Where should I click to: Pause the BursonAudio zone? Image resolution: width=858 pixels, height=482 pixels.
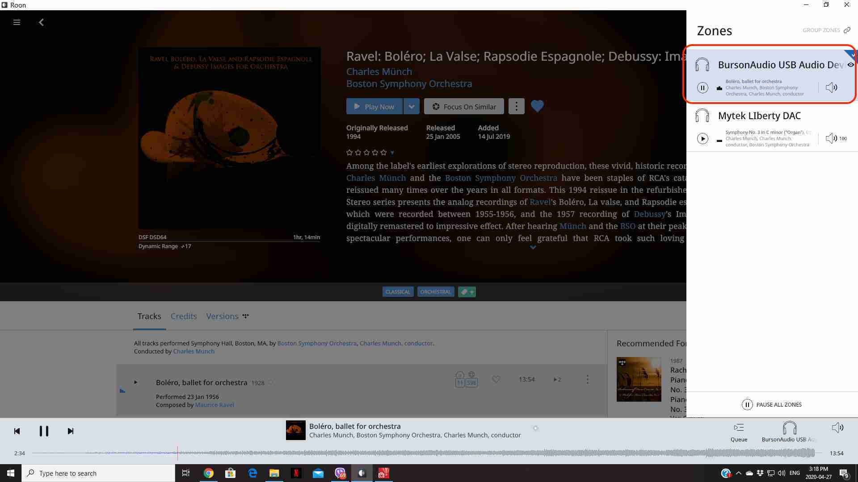coord(702,88)
